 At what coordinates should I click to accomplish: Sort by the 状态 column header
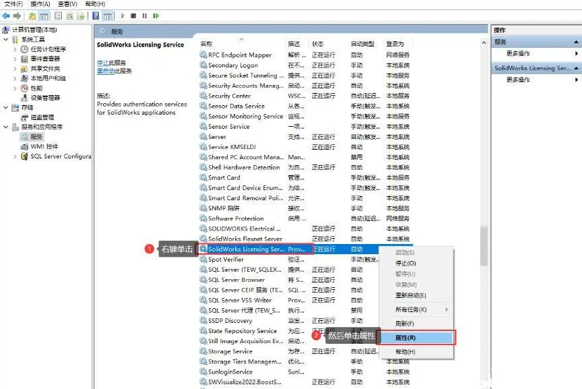(318, 43)
